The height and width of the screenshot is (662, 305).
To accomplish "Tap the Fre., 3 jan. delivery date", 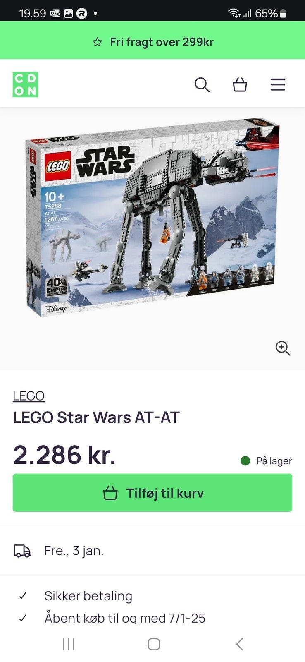I will (74, 551).
